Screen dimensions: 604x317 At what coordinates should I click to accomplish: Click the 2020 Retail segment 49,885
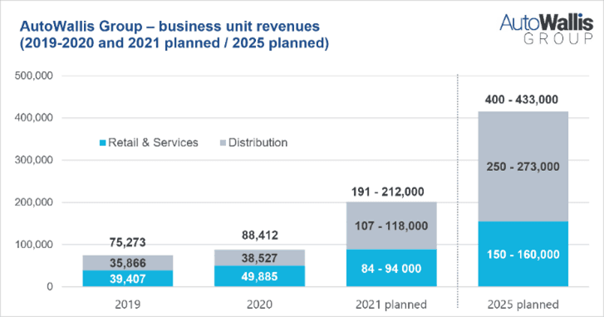coord(259,276)
